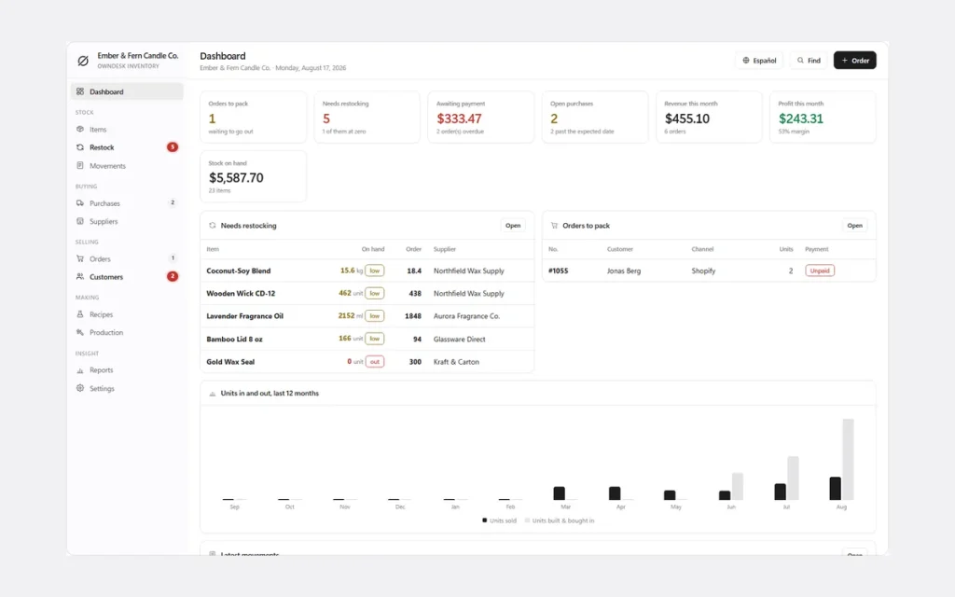Image resolution: width=955 pixels, height=597 pixels.
Task: Click the Find button
Action: [809, 61]
